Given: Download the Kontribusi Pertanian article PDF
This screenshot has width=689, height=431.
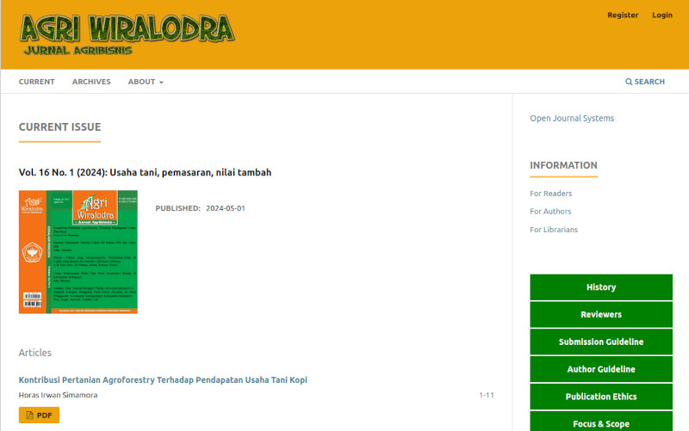Looking at the screenshot, I should pyautogui.click(x=39, y=415).
